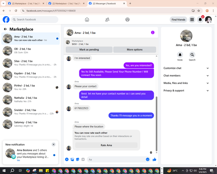
Task: Show hidden system tray icons
Action: [183, 171]
